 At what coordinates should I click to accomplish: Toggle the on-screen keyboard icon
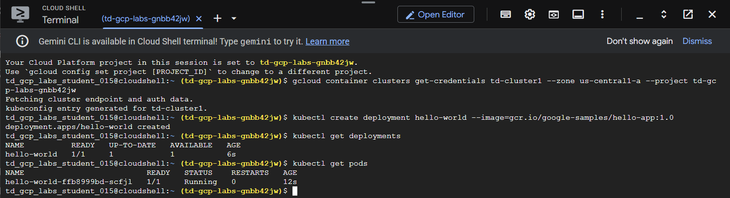[506, 14]
